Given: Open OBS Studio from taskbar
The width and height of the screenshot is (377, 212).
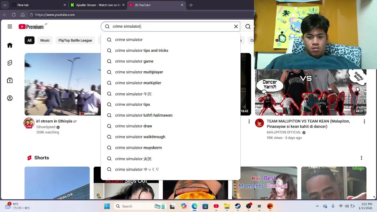Looking at the screenshot, I should point(249,206).
